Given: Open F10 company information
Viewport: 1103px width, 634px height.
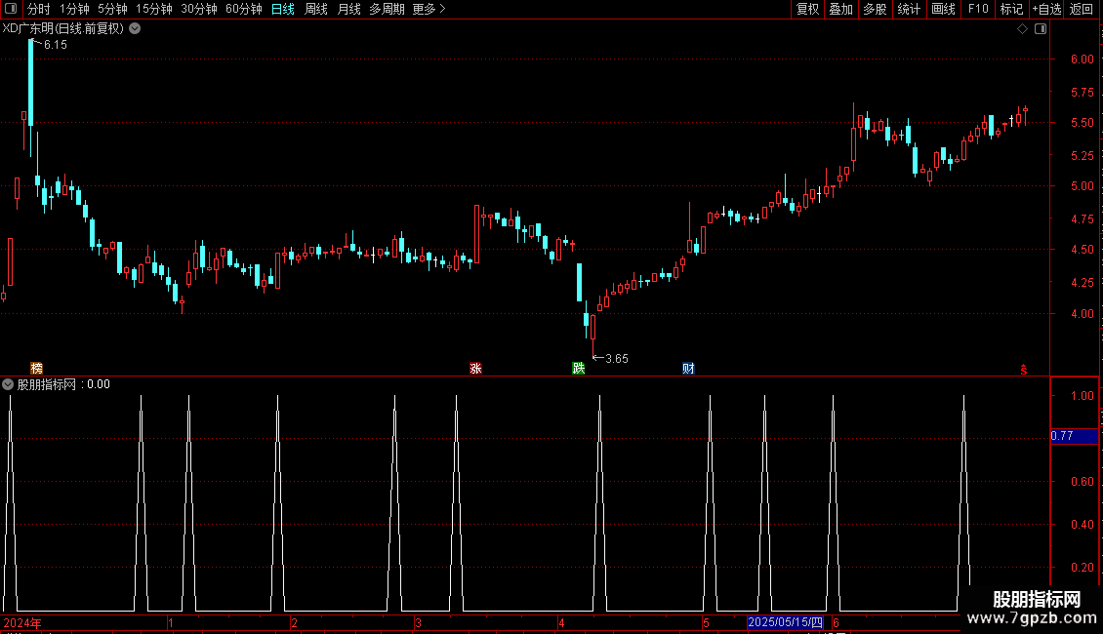Looking at the screenshot, I should 978,9.
